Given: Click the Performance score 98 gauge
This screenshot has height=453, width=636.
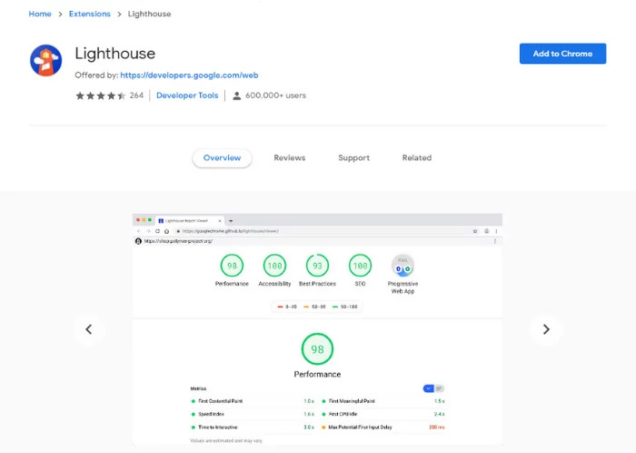Looking at the screenshot, I should tap(232, 266).
